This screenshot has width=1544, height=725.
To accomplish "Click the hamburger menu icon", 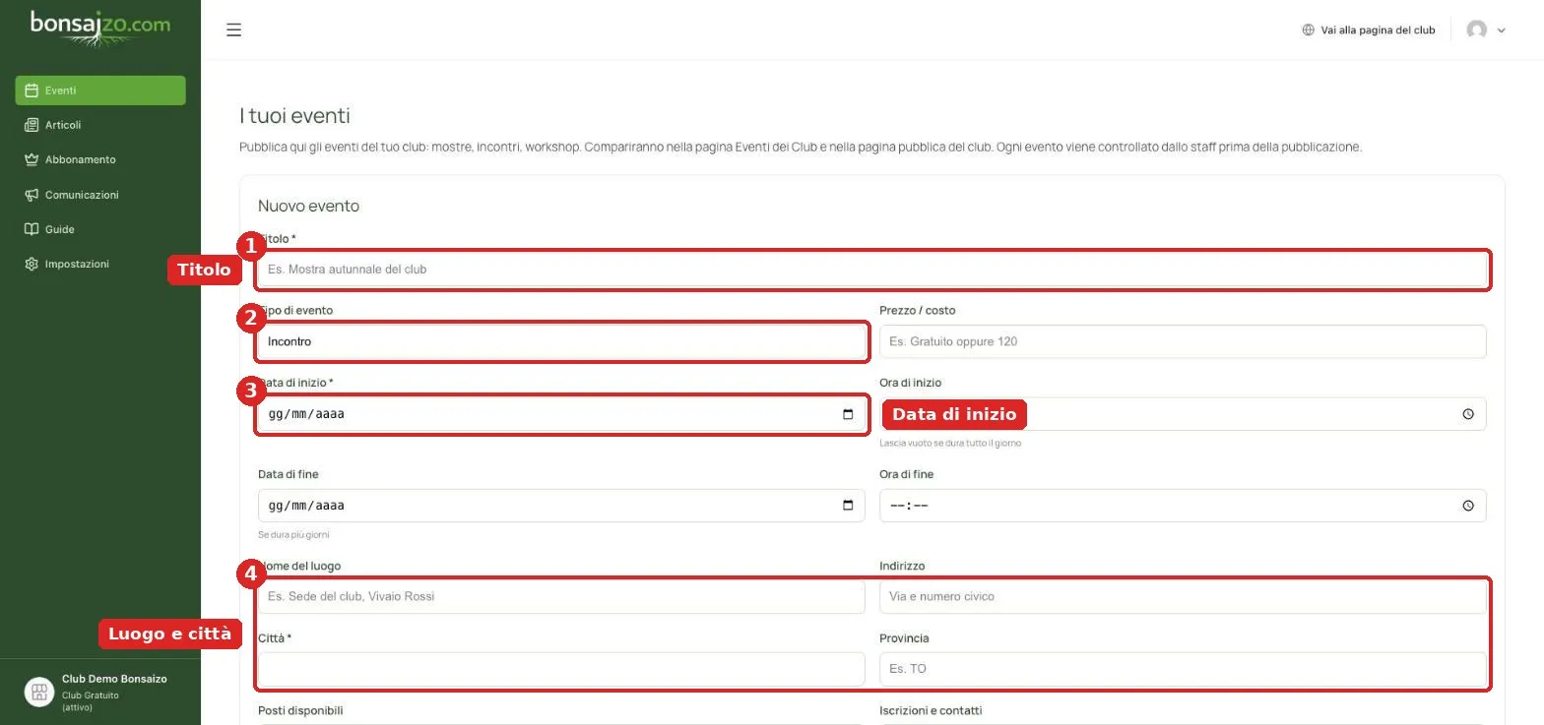I will [233, 30].
